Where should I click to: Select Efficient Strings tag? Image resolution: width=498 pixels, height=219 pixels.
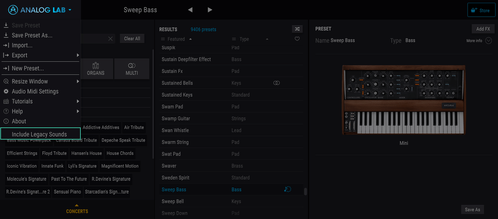click(x=22, y=153)
